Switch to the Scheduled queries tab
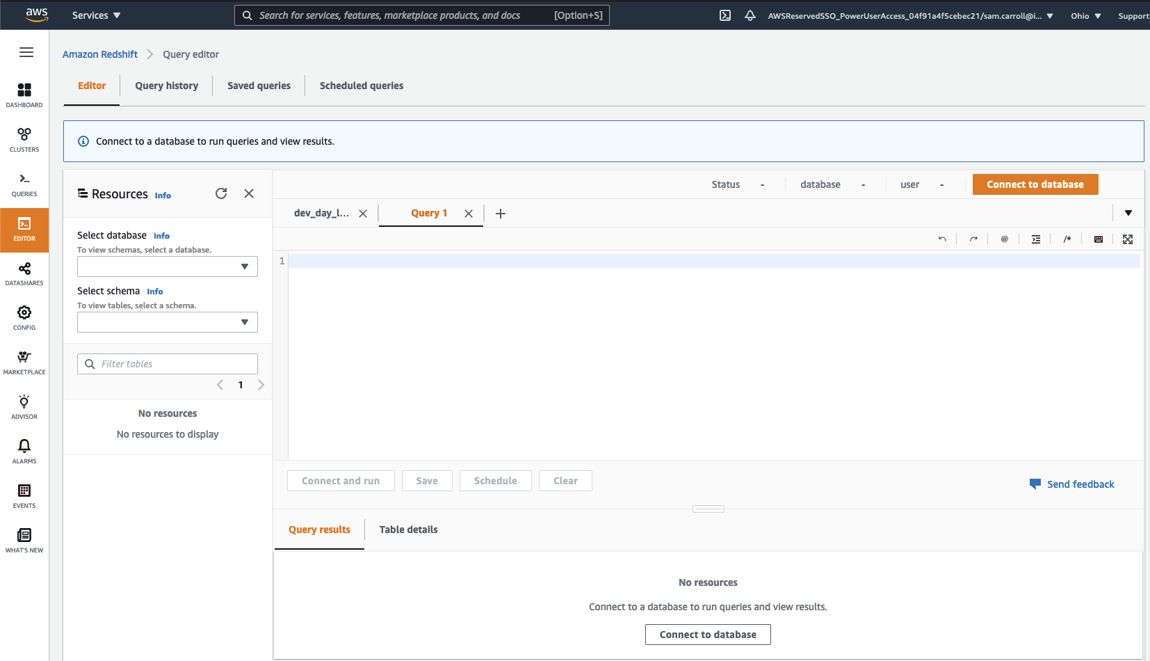The height and width of the screenshot is (661, 1150). click(x=362, y=86)
